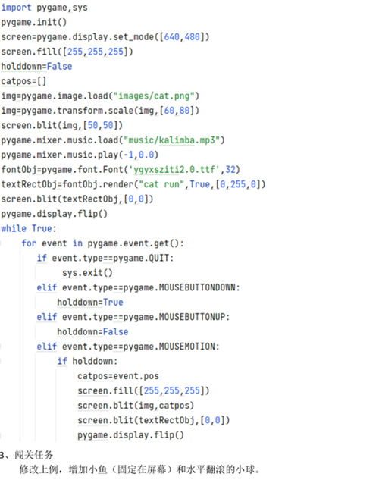Image resolution: width=379 pixels, height=483 pixels.
Task: Click the import pygame,sys line
Action: 44,8
